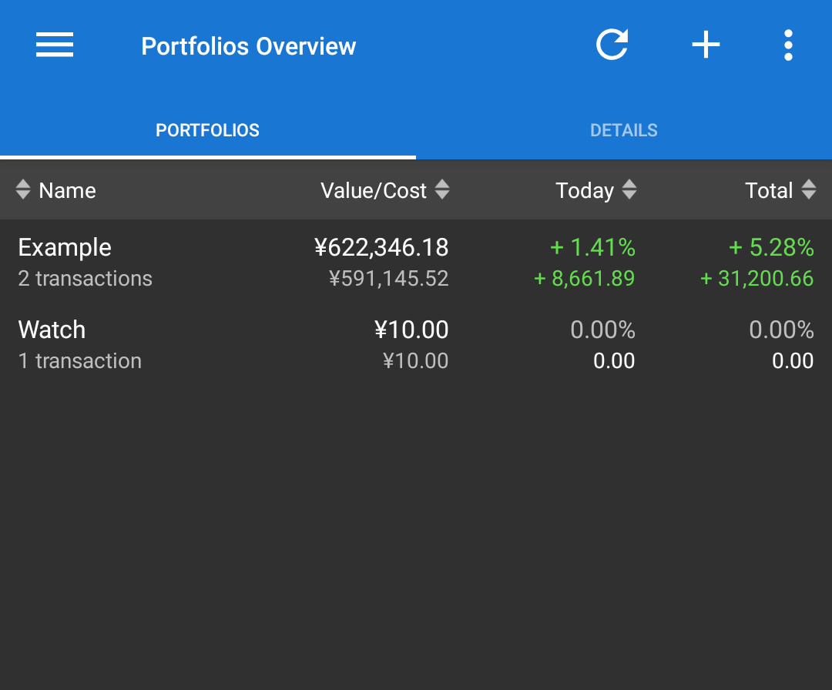Screen dimensions: 832x690
Task: Sort by Name using its sort arrows
Action: tap(23, 190)
